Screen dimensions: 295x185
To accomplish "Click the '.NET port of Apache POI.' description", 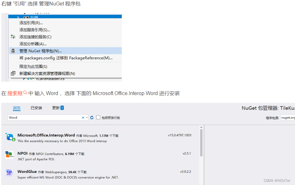I will pos(36,159).
